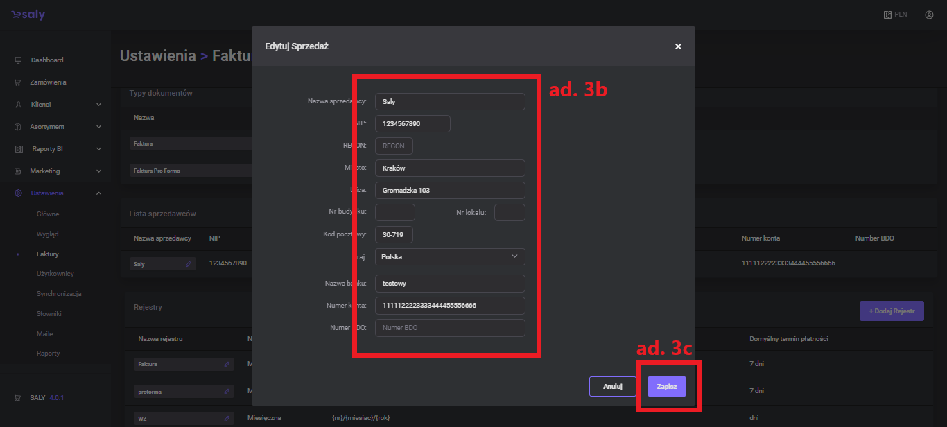Click the edit pencil on WZ registry
This screenshot has height=427, width=947.
coord(227,419)
